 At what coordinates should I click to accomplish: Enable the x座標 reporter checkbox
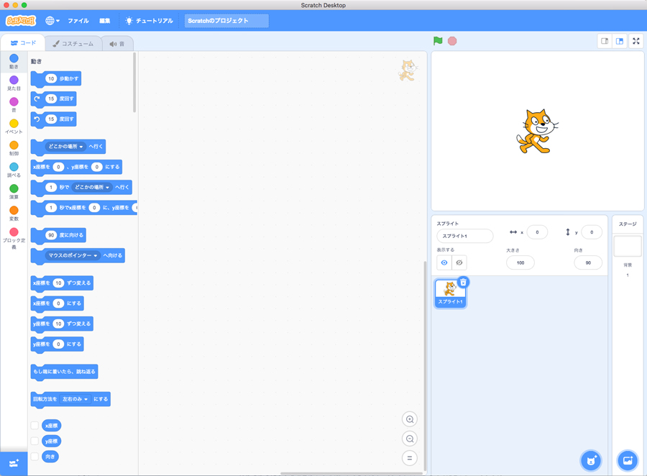click(x=35, y=426)
